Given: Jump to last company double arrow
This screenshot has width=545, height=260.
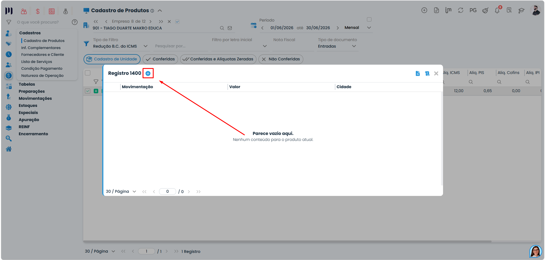Looking at the screenshot, I should click(161, 22).
